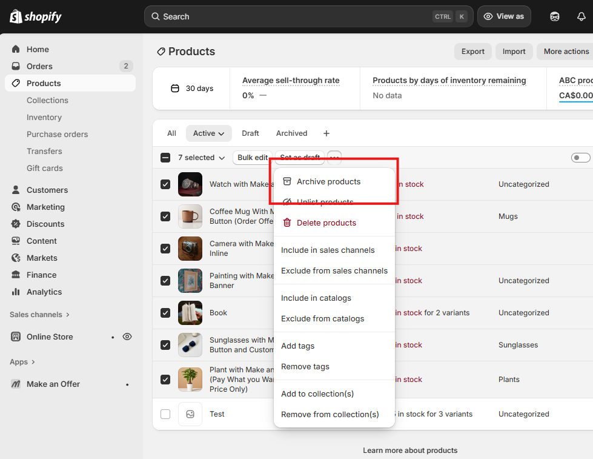Click the Export button
The height and width of the screenshot is (459, 593).
point(472,52)
